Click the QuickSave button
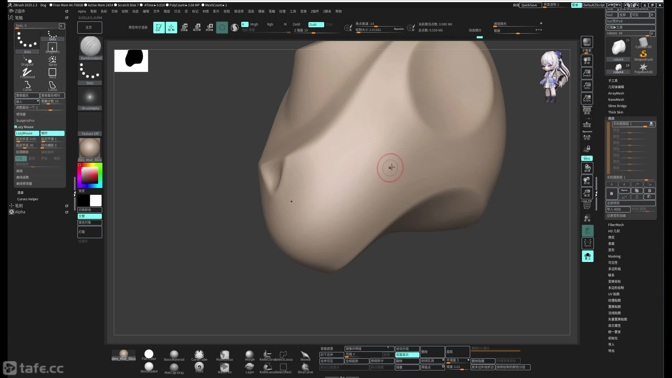Image resolution: width=672 pixels, height=378 pixels. tap(531, 5)
